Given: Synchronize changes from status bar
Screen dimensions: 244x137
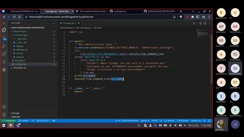Looking at the screenshot, I should pos(33,121).
